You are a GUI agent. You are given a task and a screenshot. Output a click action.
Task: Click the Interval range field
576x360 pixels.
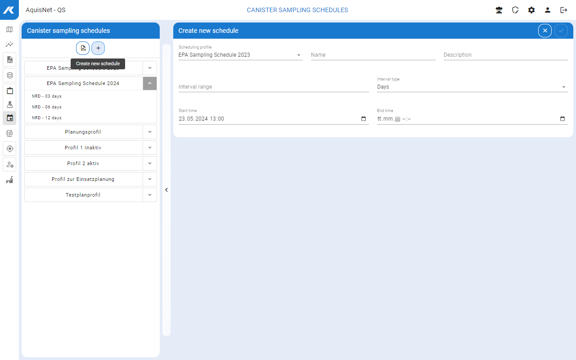(273, 87)
